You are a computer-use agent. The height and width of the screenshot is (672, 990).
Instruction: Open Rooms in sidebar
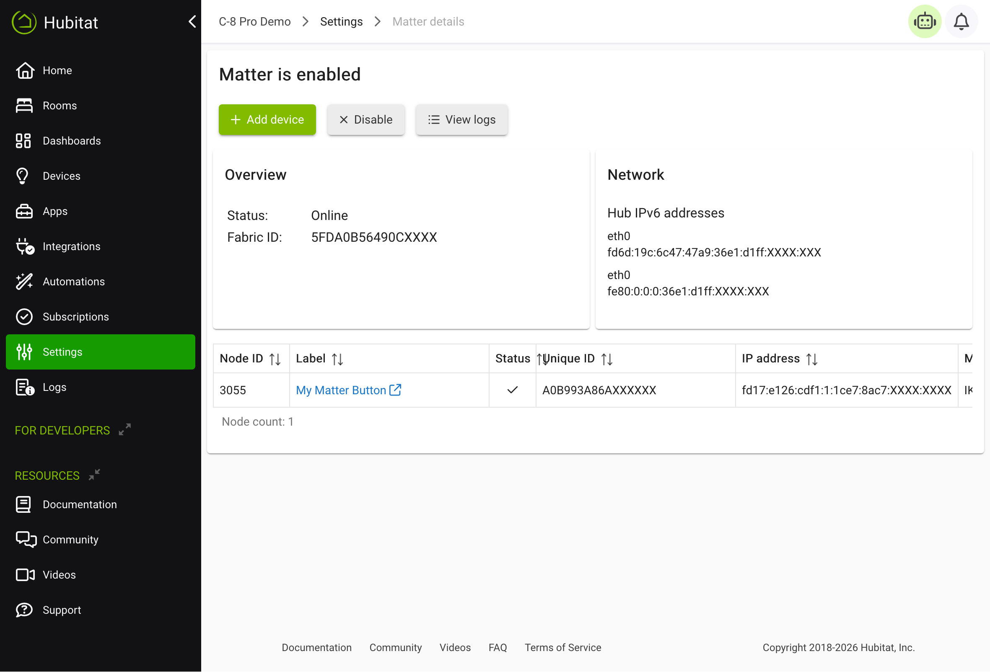pyautogui.click(x=101, y=106)
